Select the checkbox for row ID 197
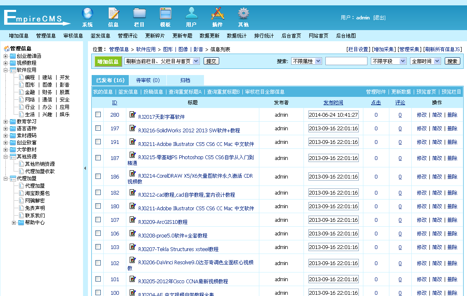Image resolution: width=467 pixels, height=296 pixels. tap(98, 128)
